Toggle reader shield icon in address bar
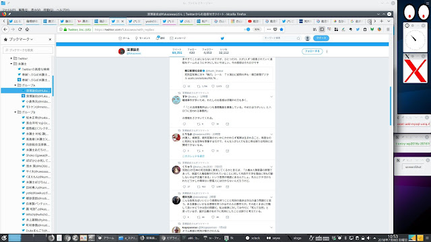431x242 pixels. coord(275,30)
